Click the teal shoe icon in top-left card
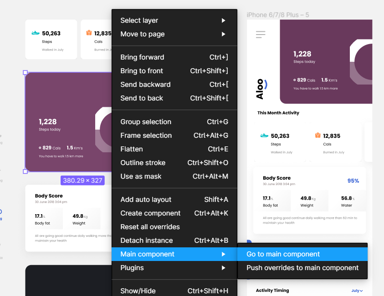The width and height of the screenshot is (384, 296). 36,33
